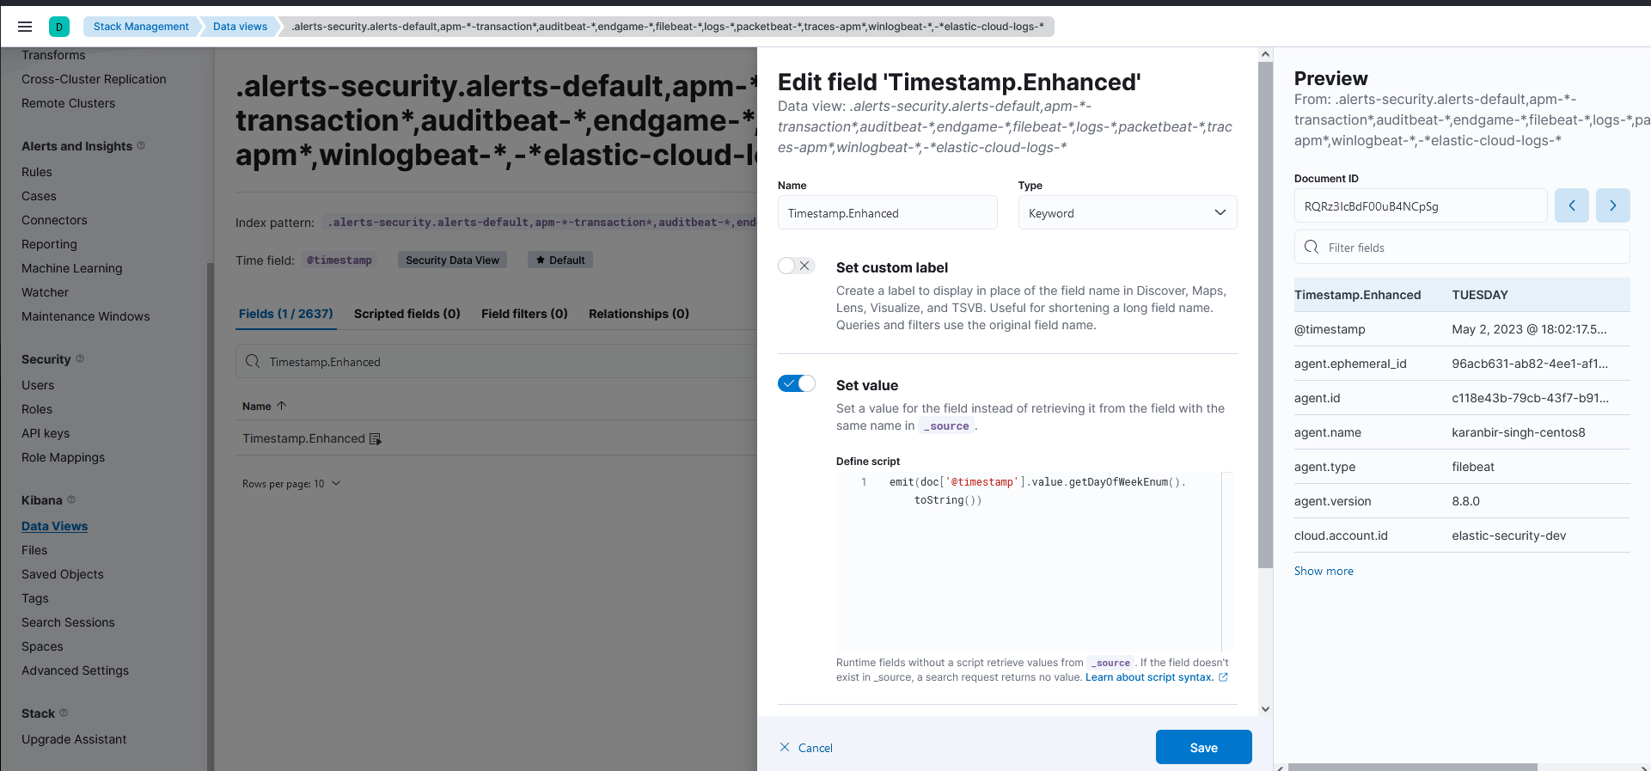Expand Show more in the Preview panel
1651x771 pixels.
click(1324, 571)
